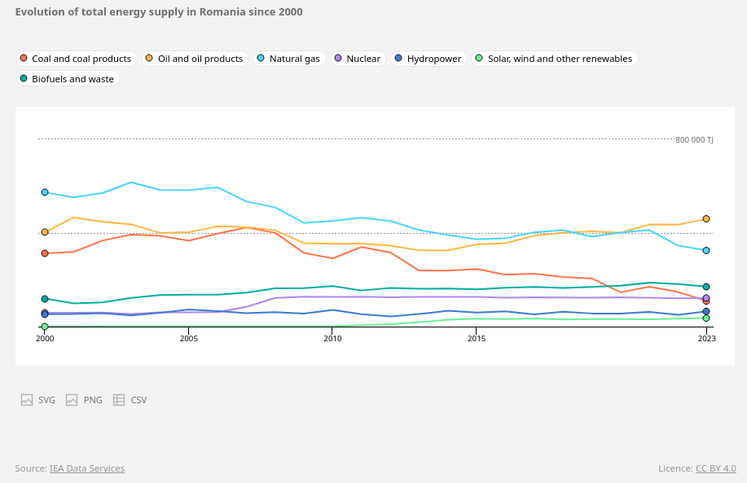Open the CC BY 4.0 licence link
This screenshot has height=483, width=747.
pyautogui.click(x=715, y=468)
